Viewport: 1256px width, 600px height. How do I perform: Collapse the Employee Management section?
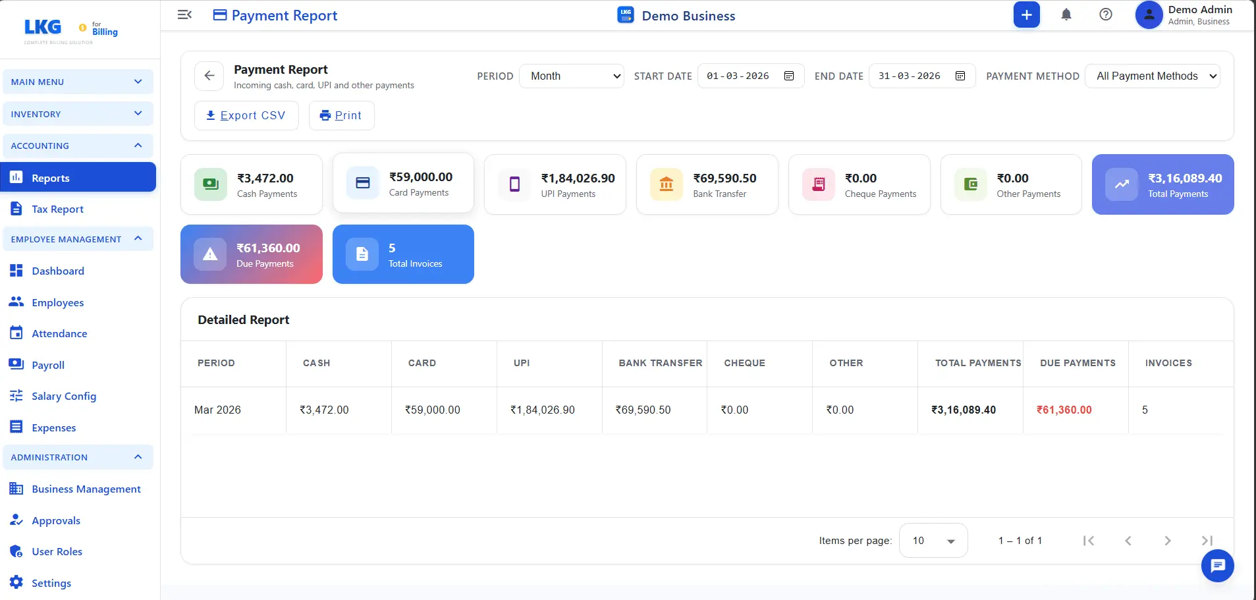coord(78,239)
